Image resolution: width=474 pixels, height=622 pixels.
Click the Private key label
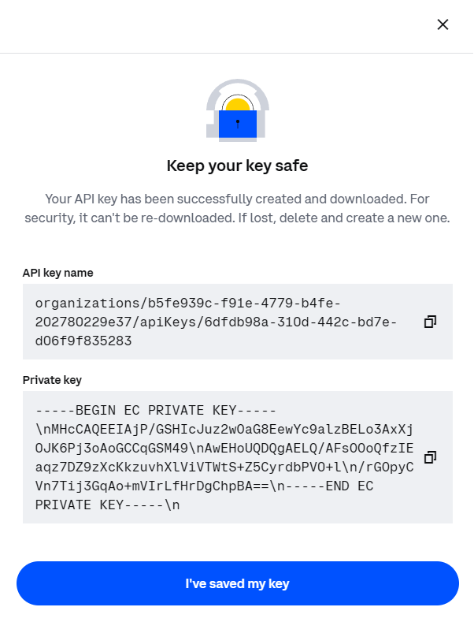[x=52, y=380]
